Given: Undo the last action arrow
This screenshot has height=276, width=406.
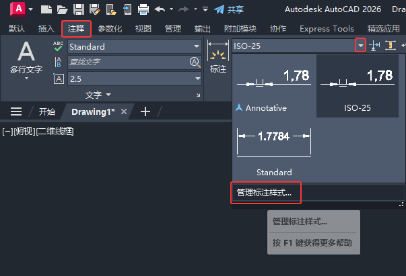Looking at the screenshot, I should coord(160,9).
